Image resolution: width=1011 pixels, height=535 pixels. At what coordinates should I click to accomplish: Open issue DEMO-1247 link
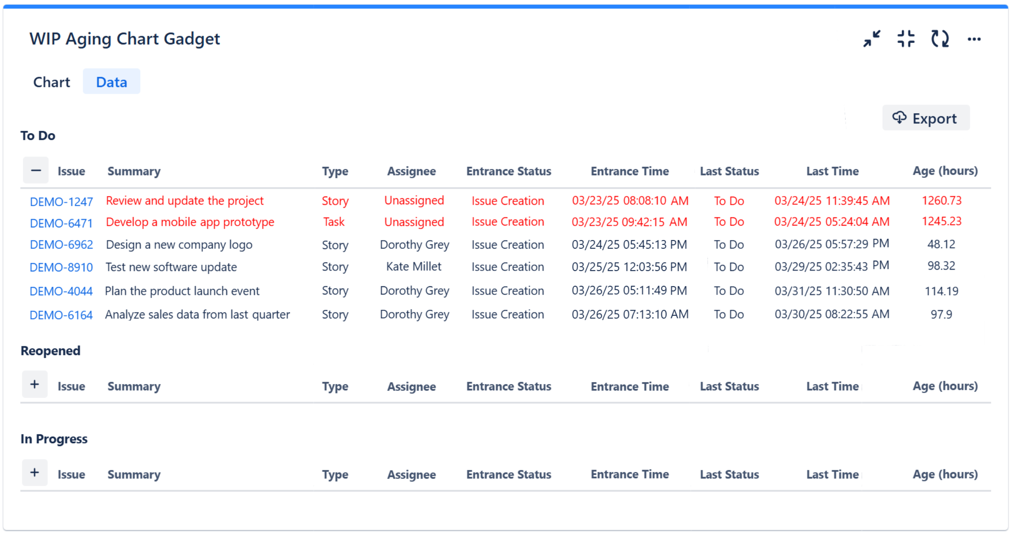coord(61,202)
